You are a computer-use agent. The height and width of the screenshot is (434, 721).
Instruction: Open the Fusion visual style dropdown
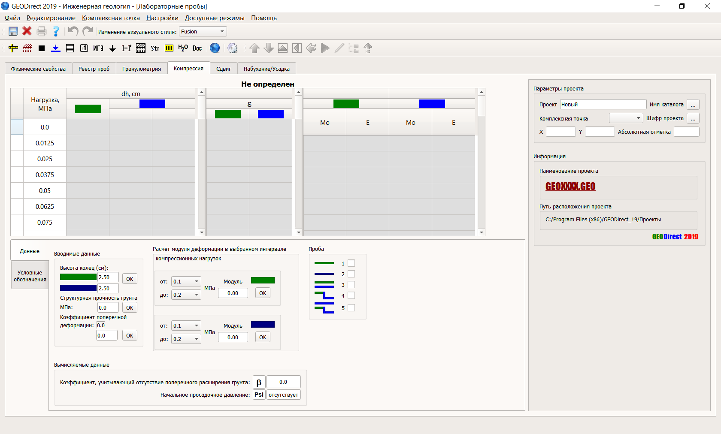click(x=203, y=31)
